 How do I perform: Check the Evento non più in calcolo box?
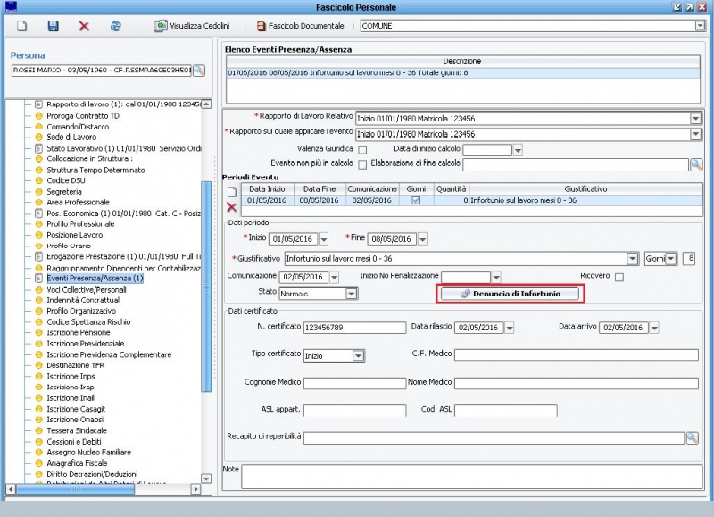[362, 164]
